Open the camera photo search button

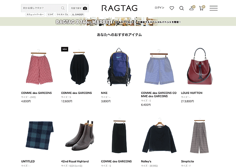[79, 8]
